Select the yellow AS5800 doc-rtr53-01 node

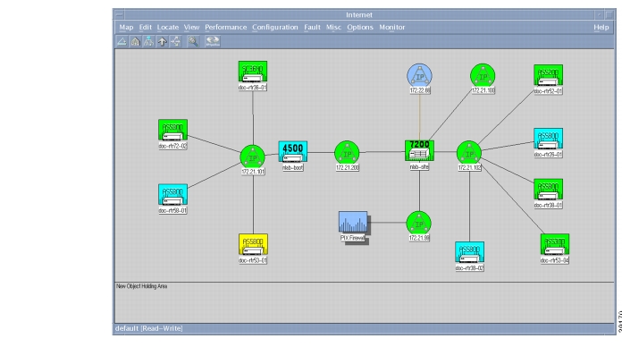[x=253, y=244]
